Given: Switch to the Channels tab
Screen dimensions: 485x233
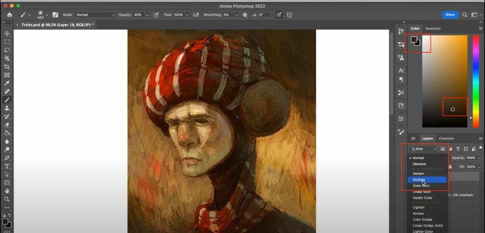Looking at the screenshot, I should 446,138.
